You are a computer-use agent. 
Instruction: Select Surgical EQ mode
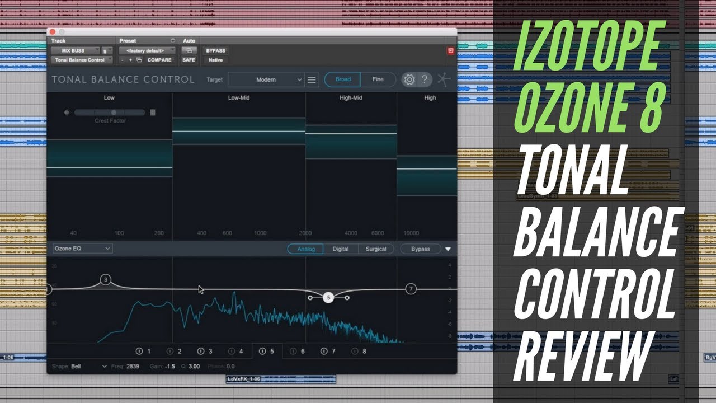click(376, 249)
